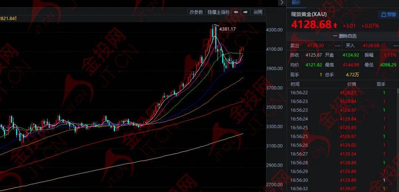Screen dimensions: 399x192
Task: Click the 时间 column header
Action: click(295, 84)
